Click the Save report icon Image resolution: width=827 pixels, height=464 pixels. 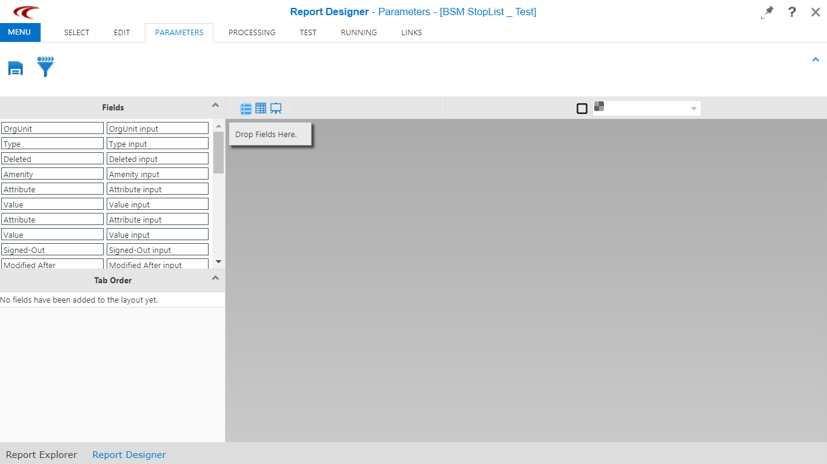(x=15, y=69)
